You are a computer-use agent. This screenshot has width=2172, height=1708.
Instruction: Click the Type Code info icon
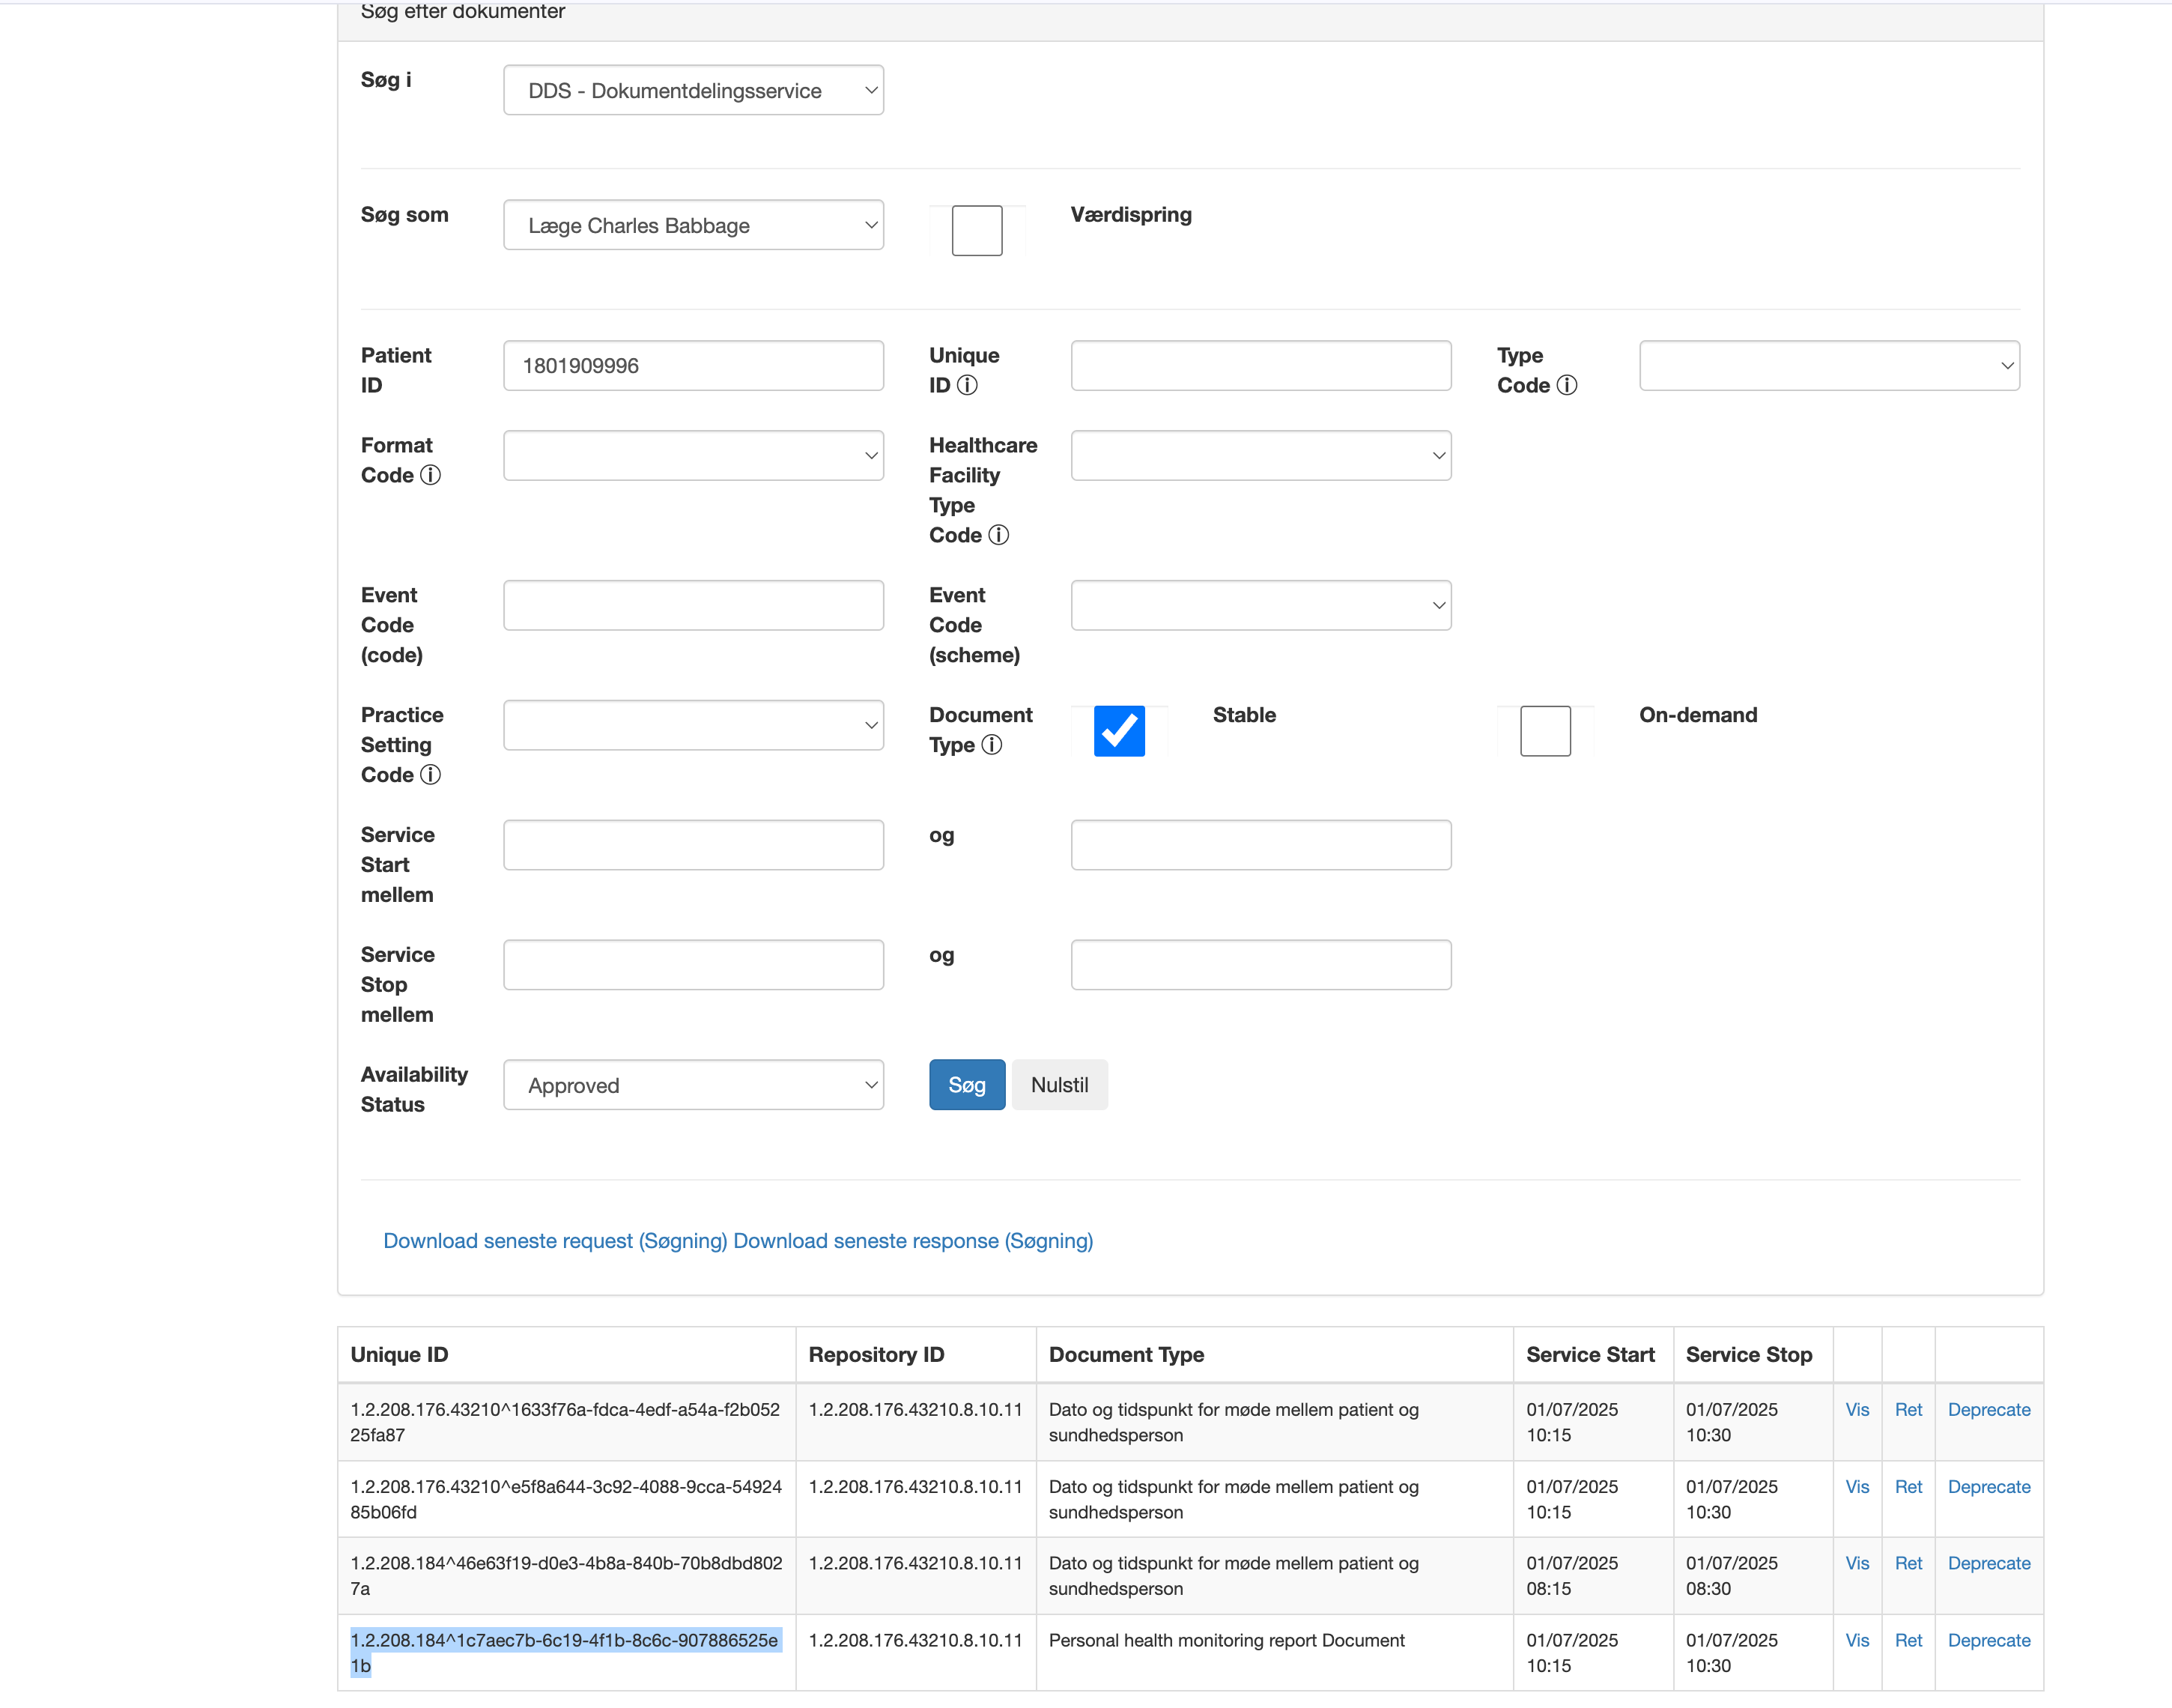pos(1566,385)
